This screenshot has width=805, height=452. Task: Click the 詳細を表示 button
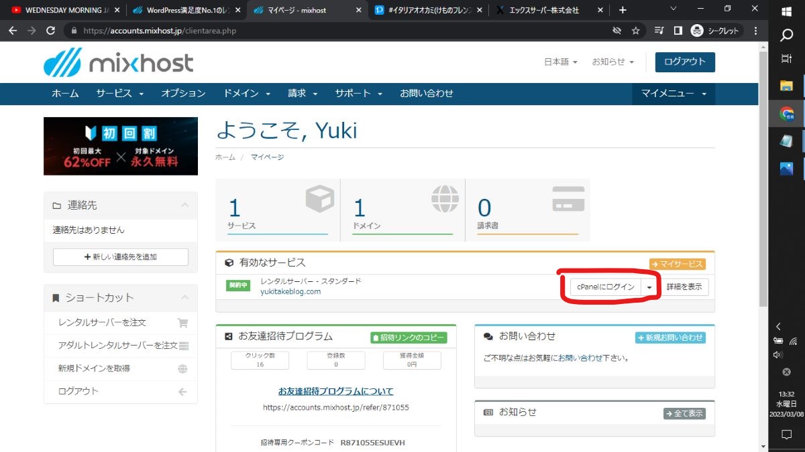[x=684, y=287]
